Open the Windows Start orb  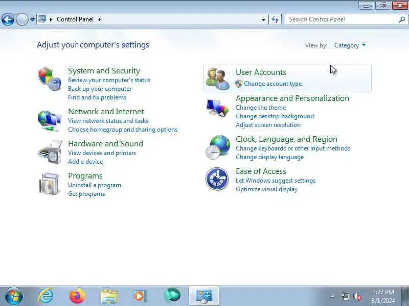[x=14, y=296]
